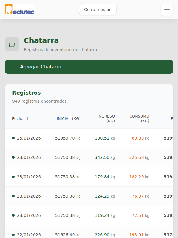Click the consumo value 69.83 kg

click(139, 138)
